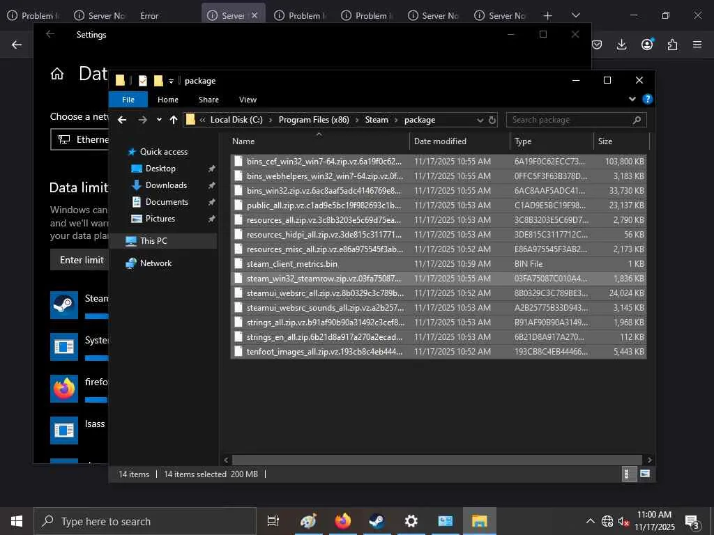Click New folder icon in quick access toolbar
The width and height of the screenshot is (714, 535).
(x=158, y=81)
